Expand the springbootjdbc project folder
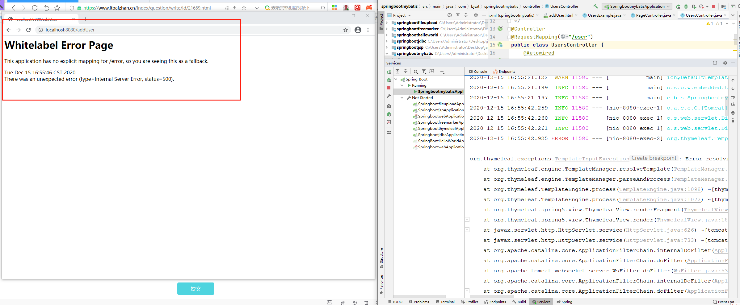Viewport: 740px width, 305px height. (x=387, y=41)
